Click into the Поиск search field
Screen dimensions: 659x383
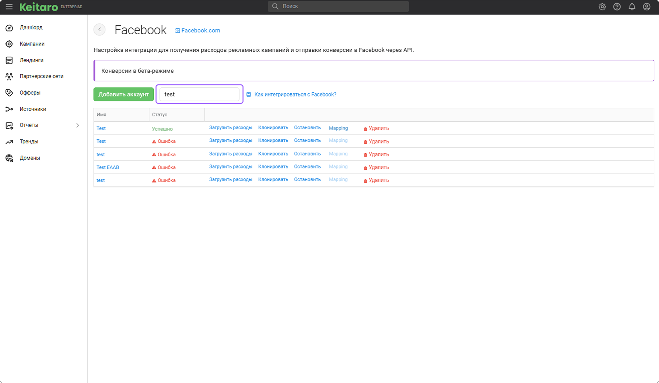click(x=338, y=6)
